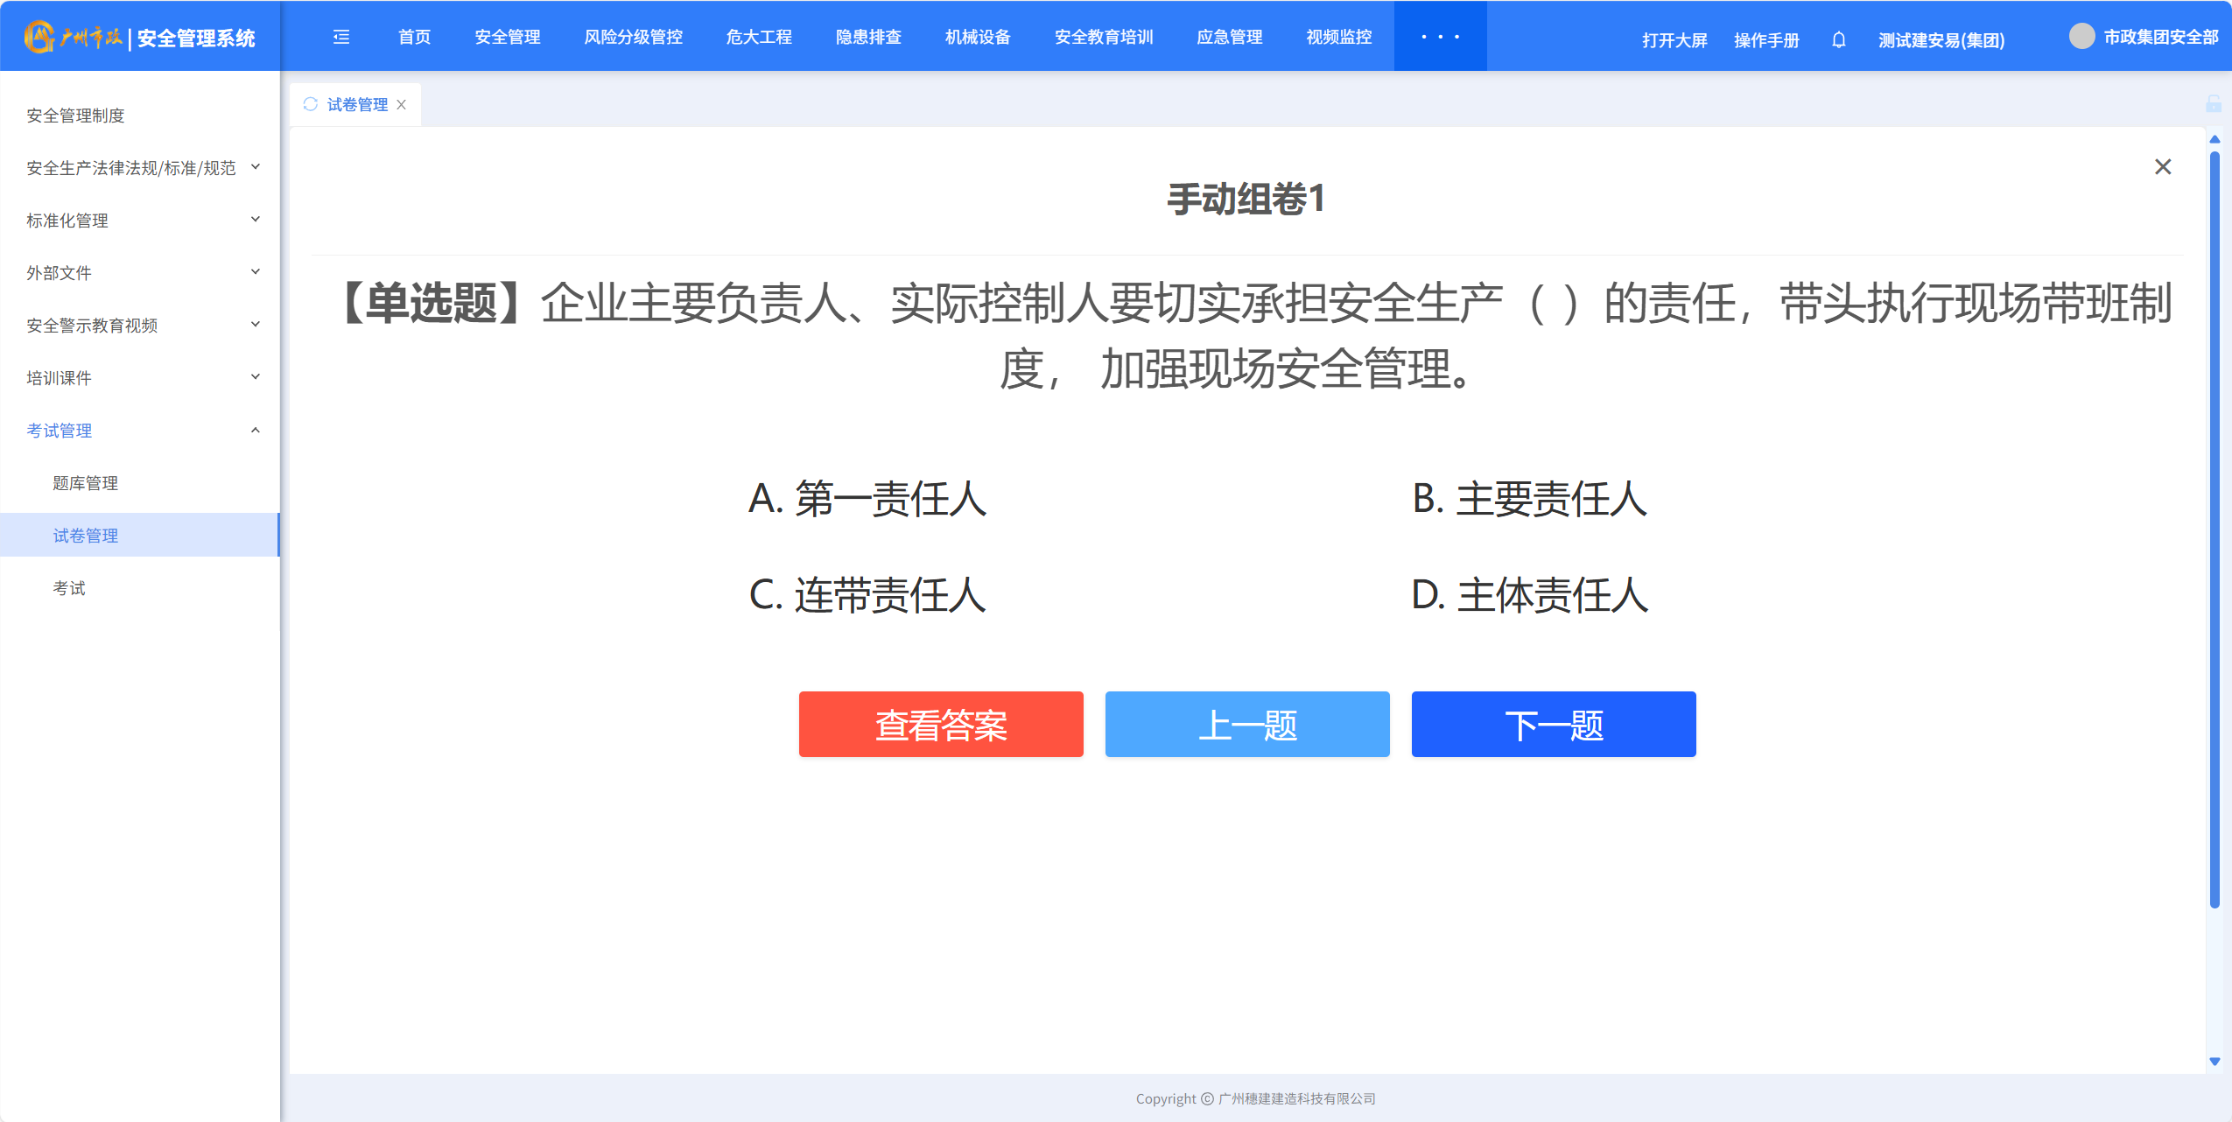
Task: Click the three-dots more menu icon
Action: (1440, 37)
